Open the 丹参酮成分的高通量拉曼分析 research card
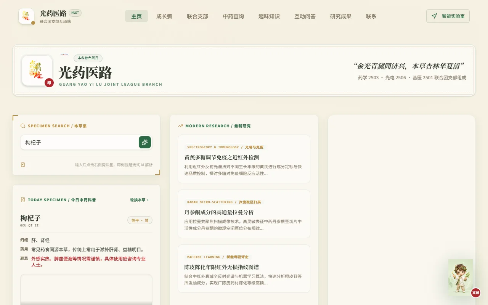The width and height of the screenshot is (488, 305). 244,214
